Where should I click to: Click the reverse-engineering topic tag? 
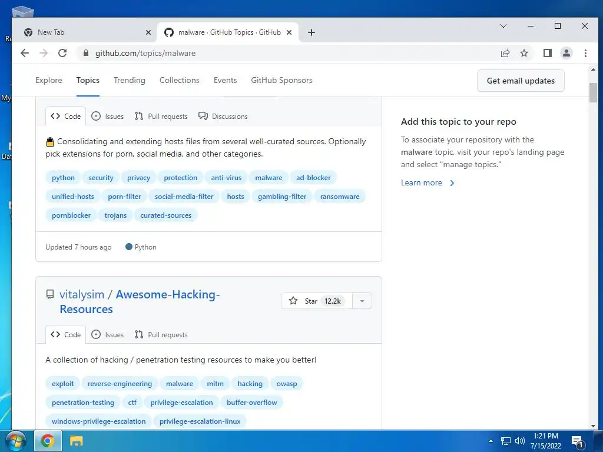click(120, 384)
